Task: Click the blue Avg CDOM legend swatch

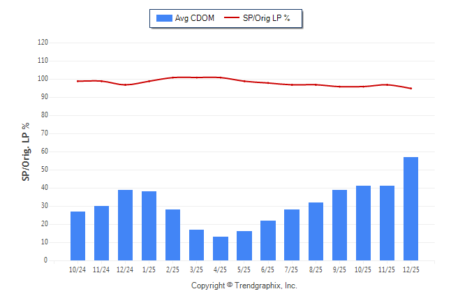Action: click(165, 17)
